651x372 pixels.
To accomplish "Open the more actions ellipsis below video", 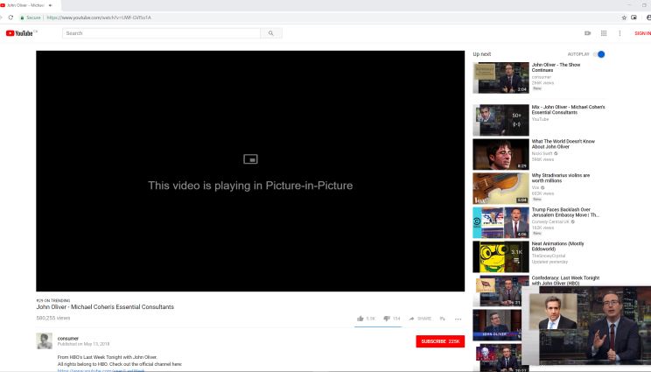I will (x=458, y=319).
